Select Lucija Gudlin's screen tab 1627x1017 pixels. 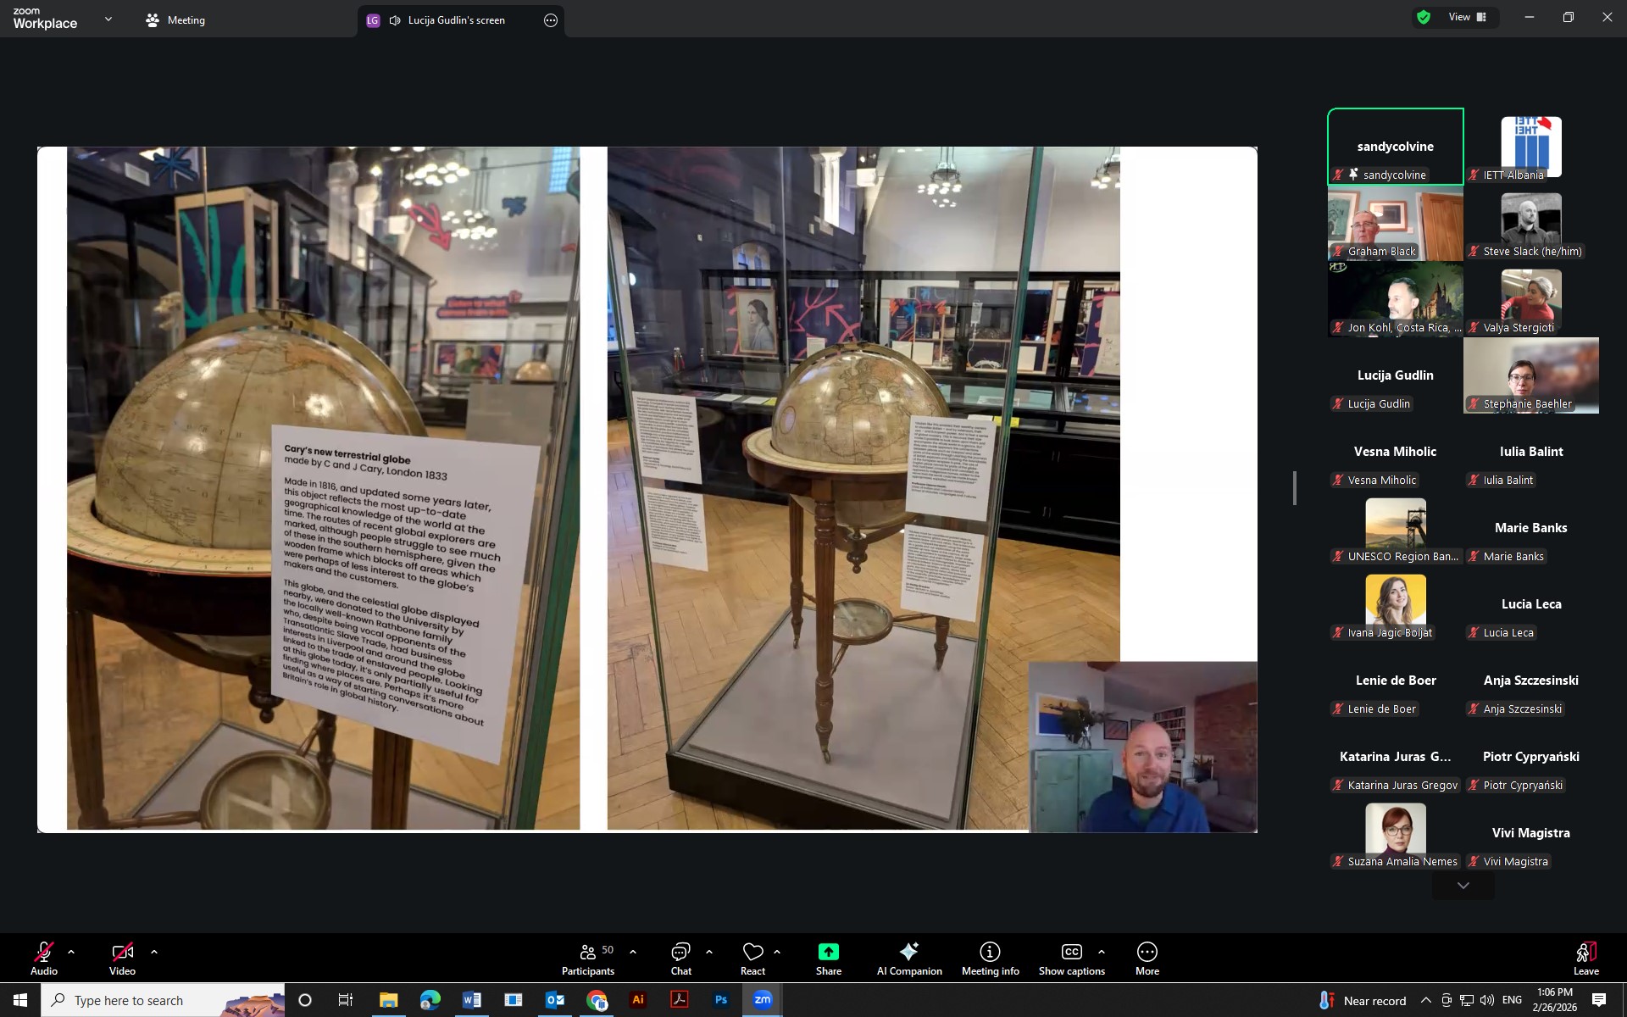tap(456, 20)
